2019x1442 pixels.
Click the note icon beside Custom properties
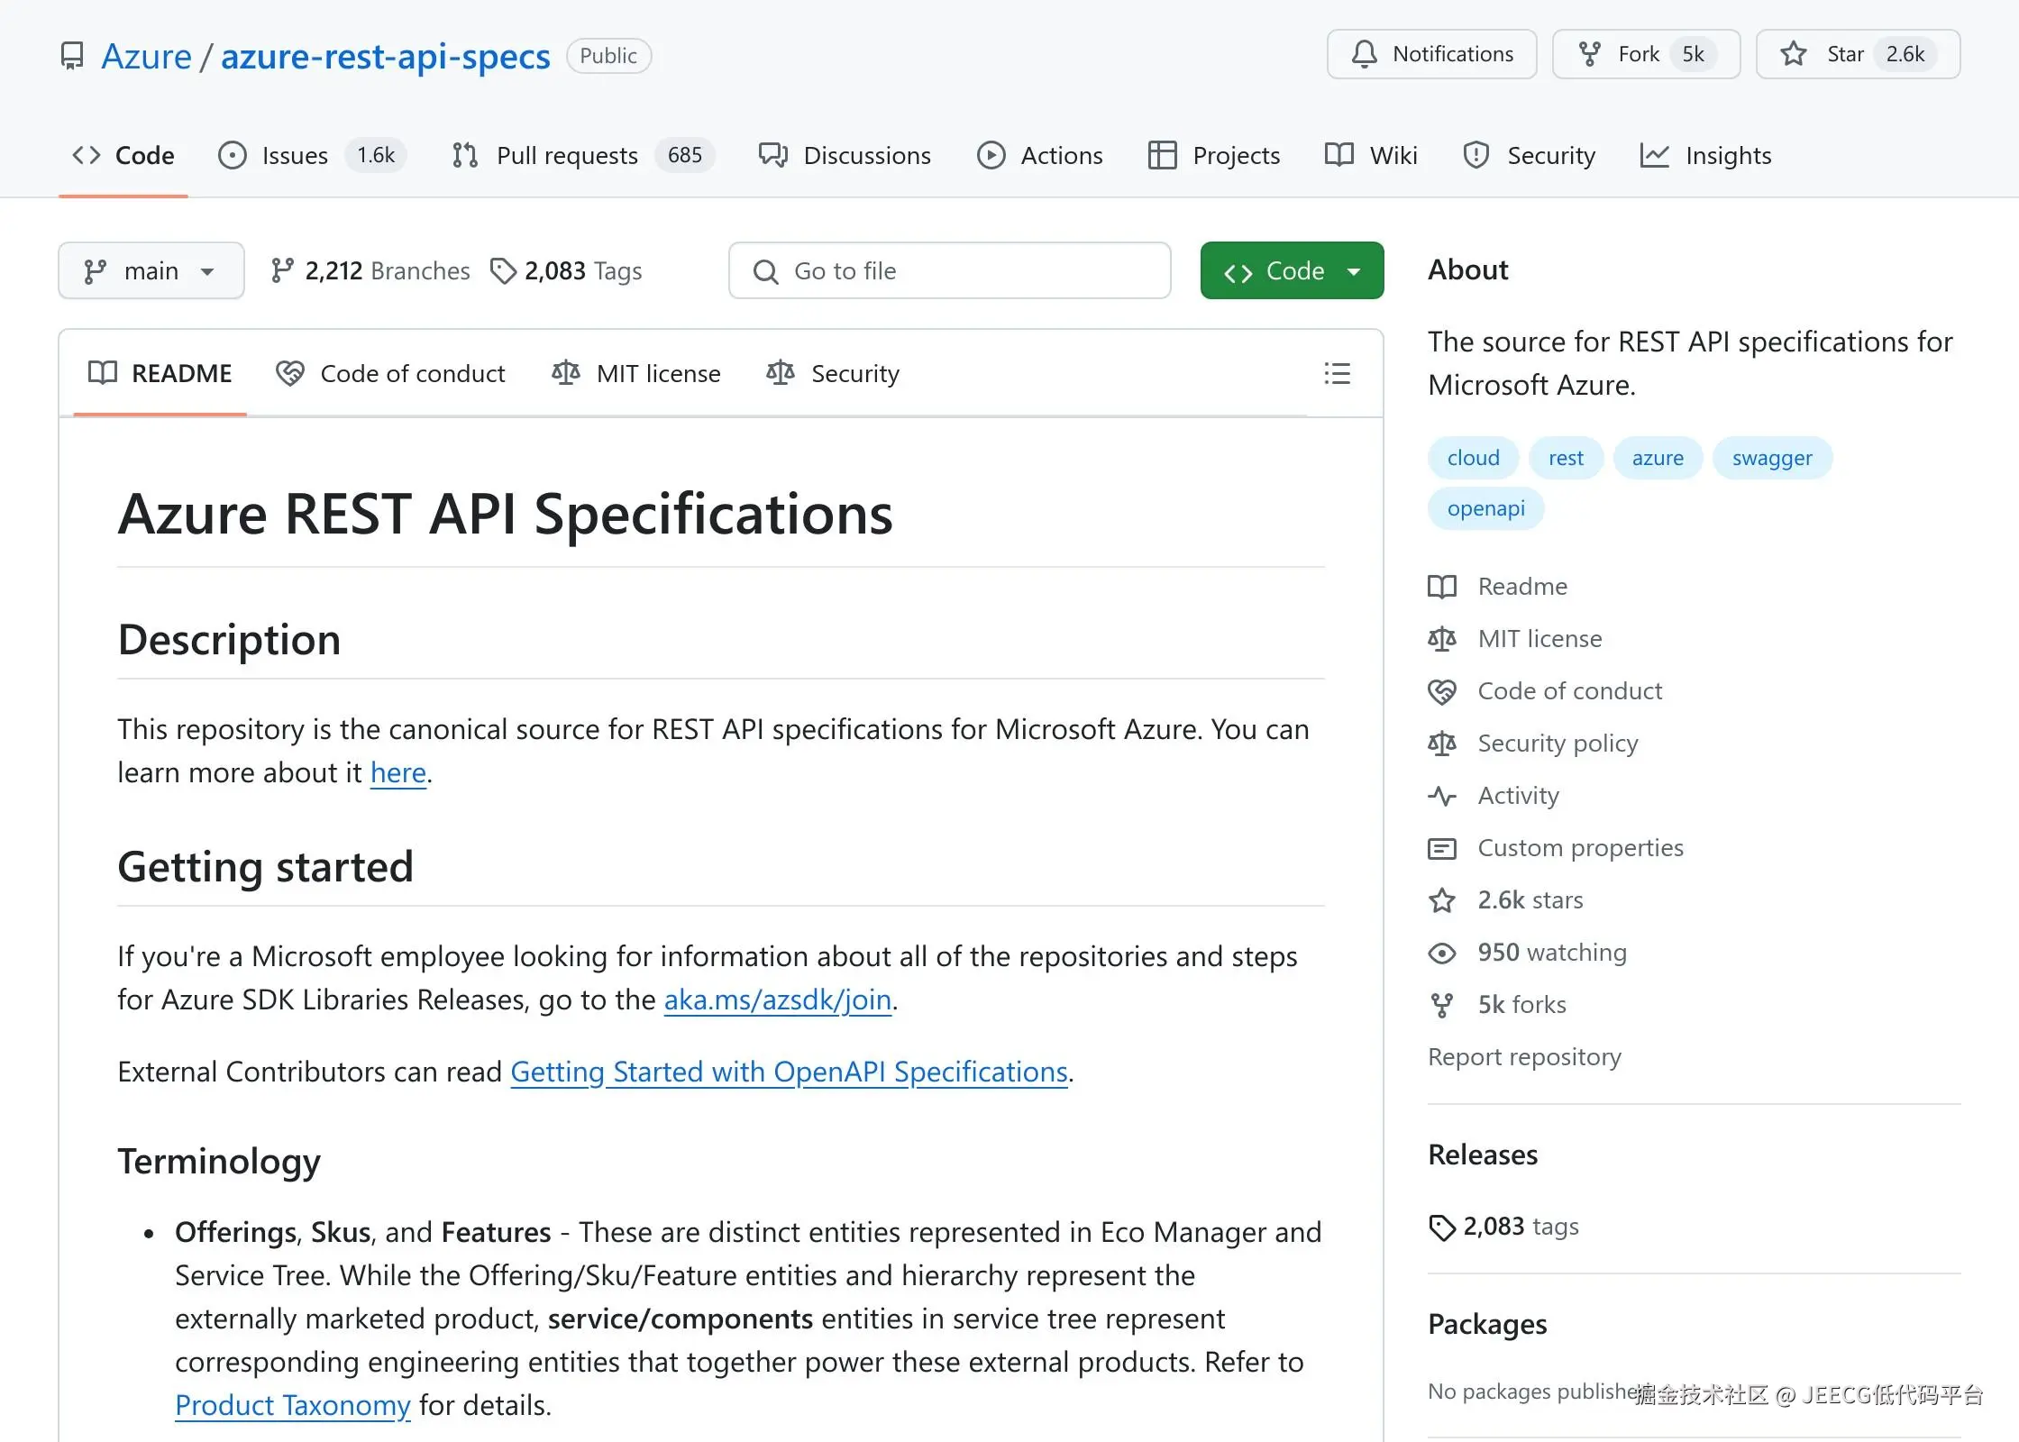1442,848
